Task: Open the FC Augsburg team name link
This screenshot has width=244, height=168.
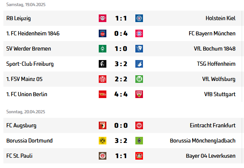Action: (21, 125)
